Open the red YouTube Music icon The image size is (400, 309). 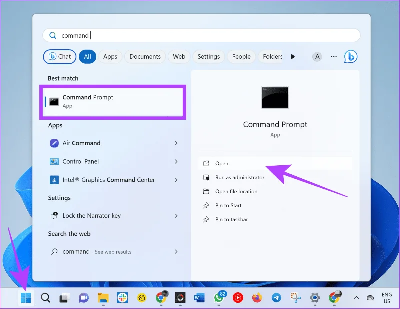click(238, 298)
